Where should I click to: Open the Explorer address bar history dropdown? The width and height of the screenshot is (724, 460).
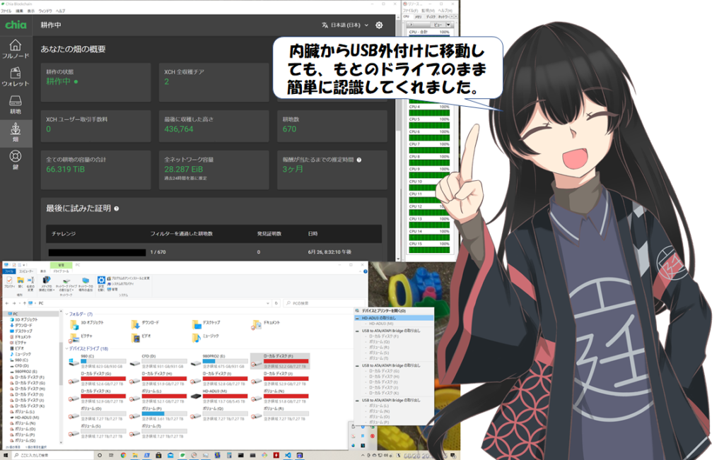tap(267, 303)
